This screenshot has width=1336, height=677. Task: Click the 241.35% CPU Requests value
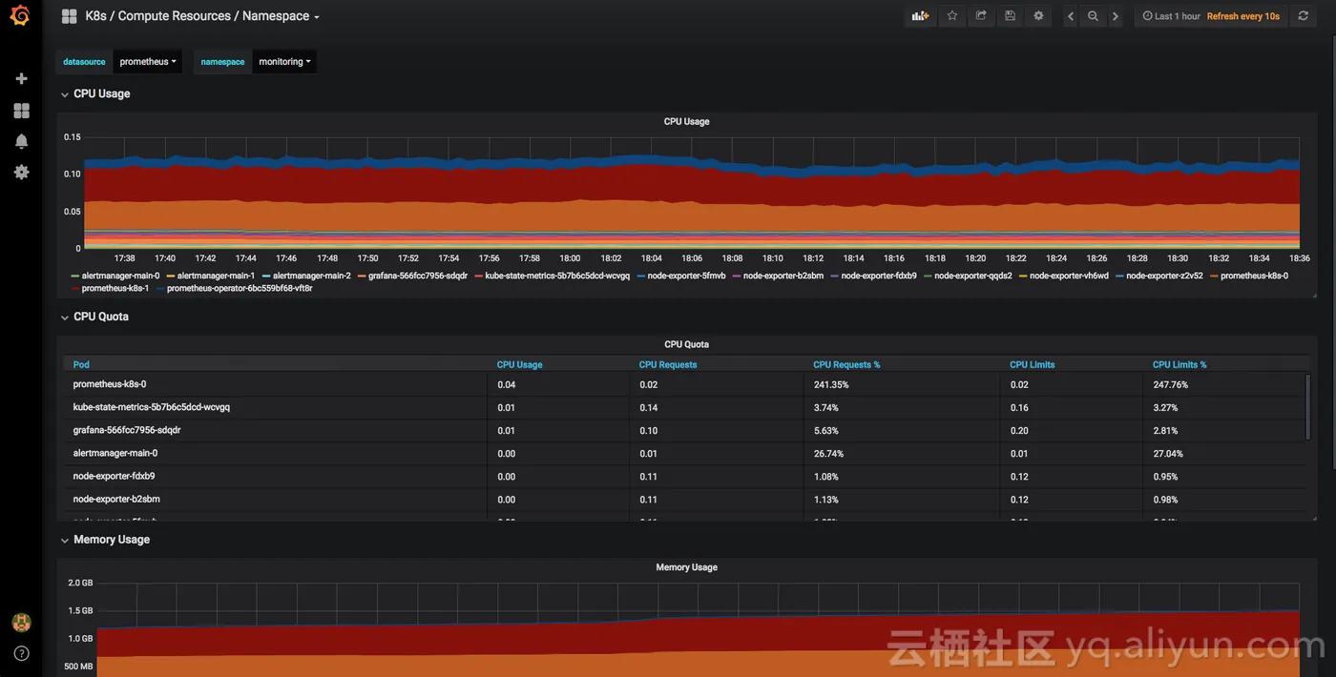pyautogui.click(x=831, y=384)
